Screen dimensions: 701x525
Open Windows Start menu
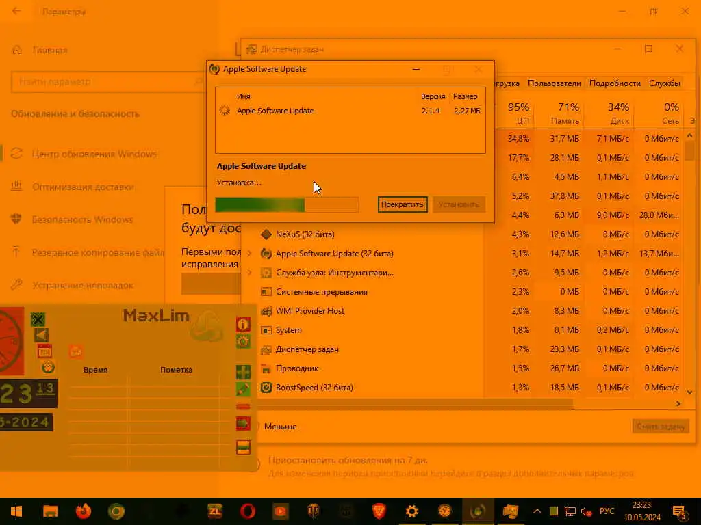(16, 511)
